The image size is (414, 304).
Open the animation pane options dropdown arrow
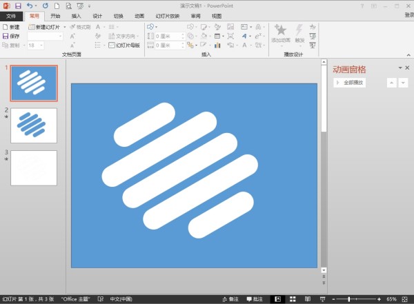[x=399, y=68]
